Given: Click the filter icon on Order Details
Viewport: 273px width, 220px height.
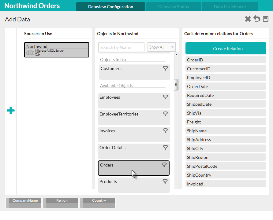Looking at the screenshot, I should [x=165, y=148].
